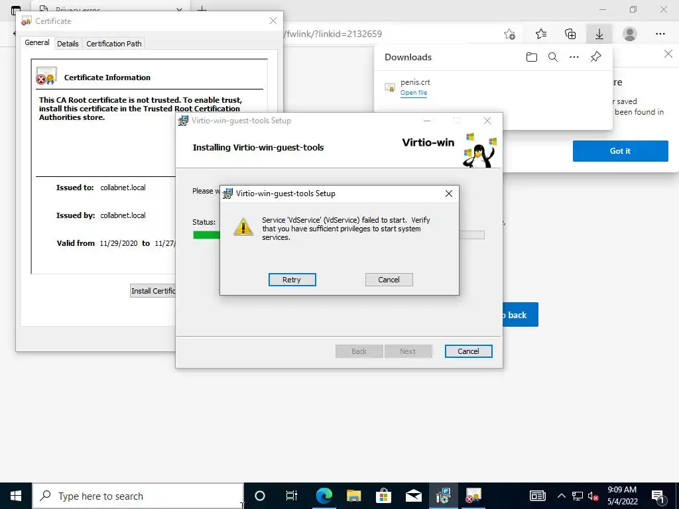Image resolution: width=679 pixels, height=509 pixels.
Task: Open Edge profile avatar
Action: click(630, 34)
